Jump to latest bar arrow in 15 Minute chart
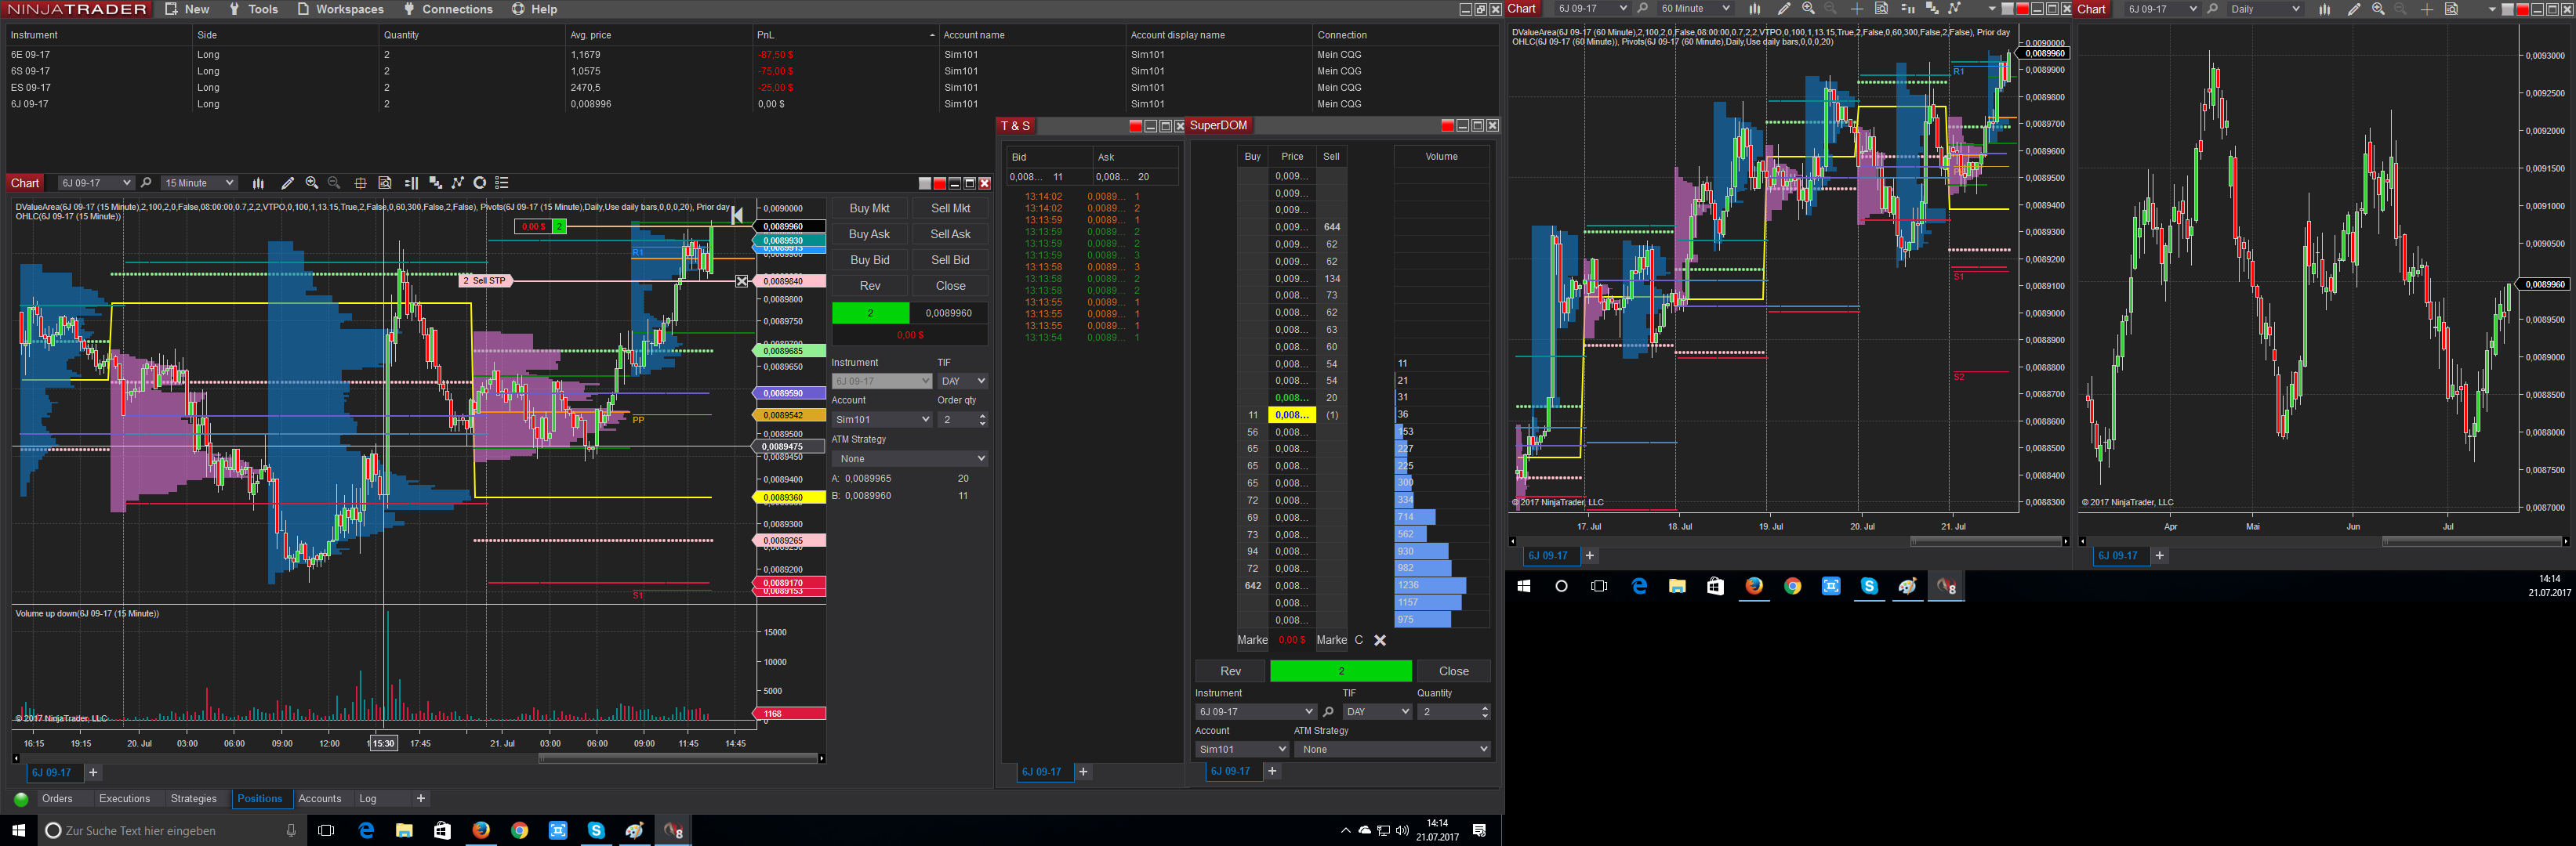 click(x=737, y=215)
